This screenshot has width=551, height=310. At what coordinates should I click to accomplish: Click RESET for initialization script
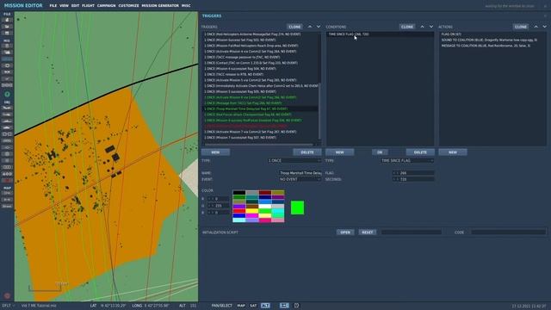tap(368, 232)
